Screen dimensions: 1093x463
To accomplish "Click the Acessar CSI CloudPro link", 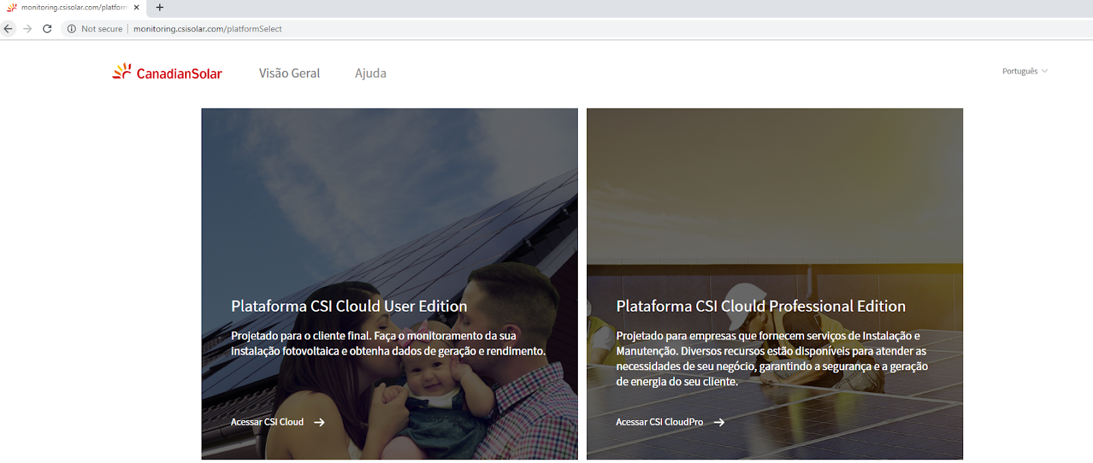I will 659,422.
